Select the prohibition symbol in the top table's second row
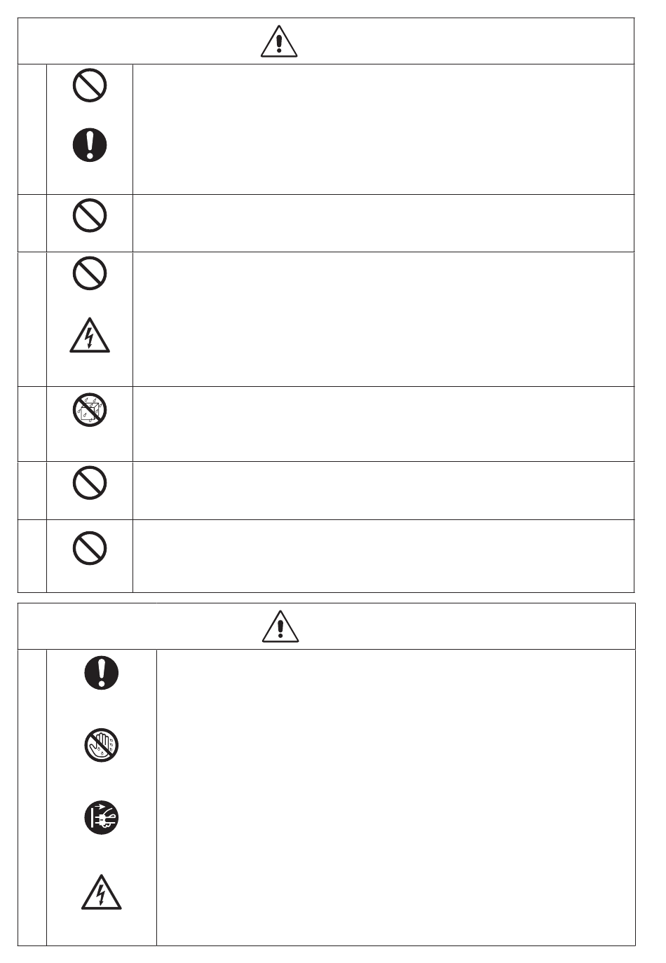Screen dimensions: 666x963 coord(90,216)
